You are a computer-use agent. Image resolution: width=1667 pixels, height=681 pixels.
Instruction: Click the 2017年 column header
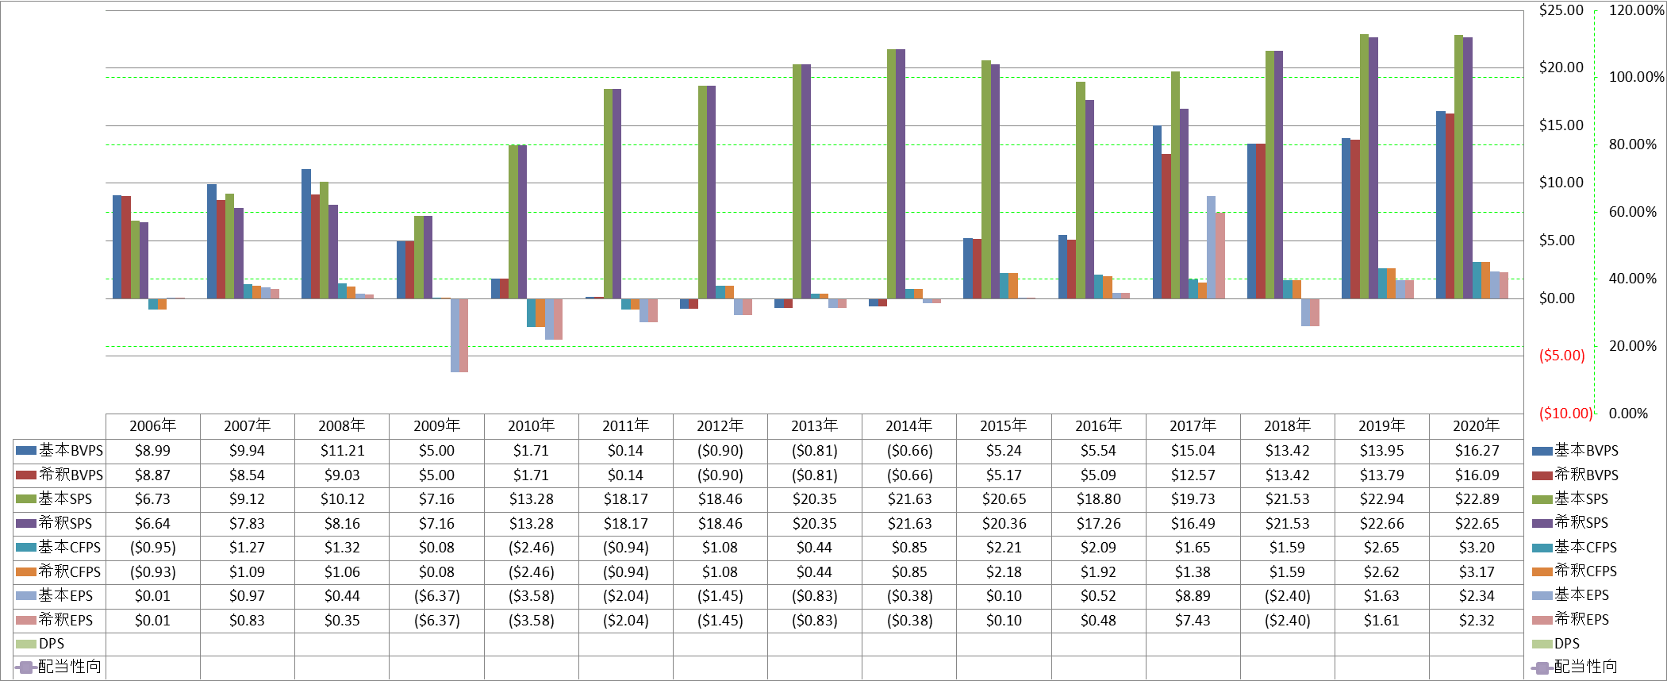click(x=1193, y=426)
